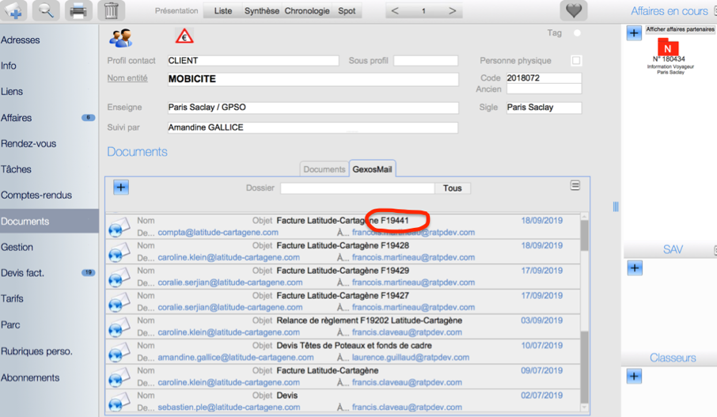This screenshot has width=717, height=417.
Task: Add new mail with plus in GexosMail
Action: point(120,188)
